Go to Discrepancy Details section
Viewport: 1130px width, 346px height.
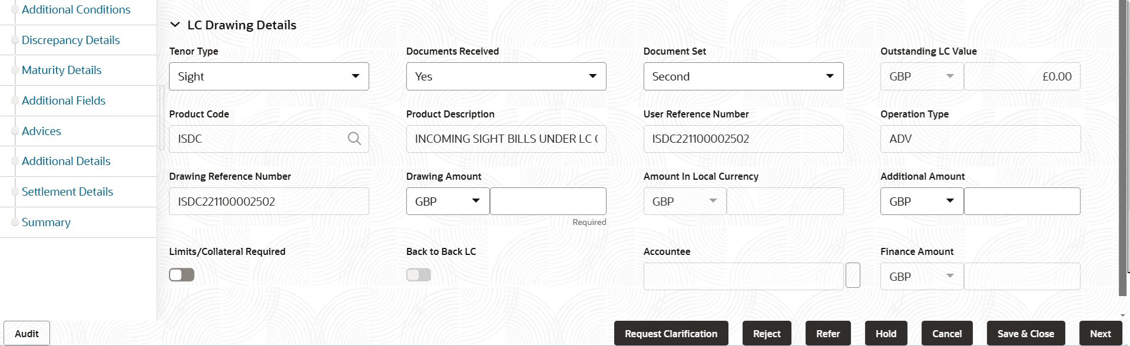[x=71, y=40]
